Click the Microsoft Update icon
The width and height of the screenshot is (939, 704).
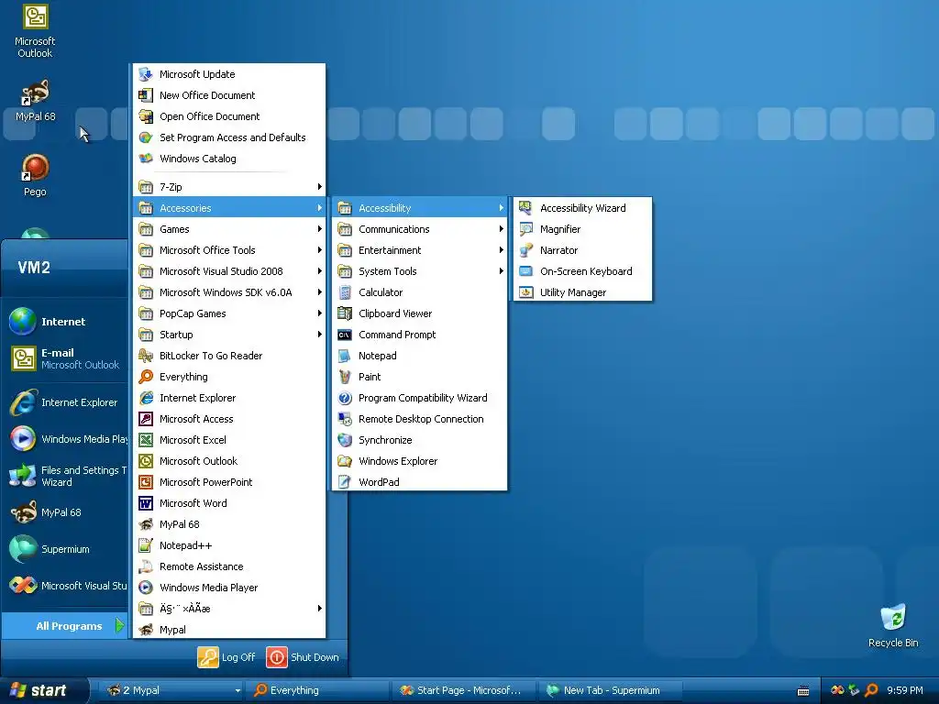[x=146, y=74]
